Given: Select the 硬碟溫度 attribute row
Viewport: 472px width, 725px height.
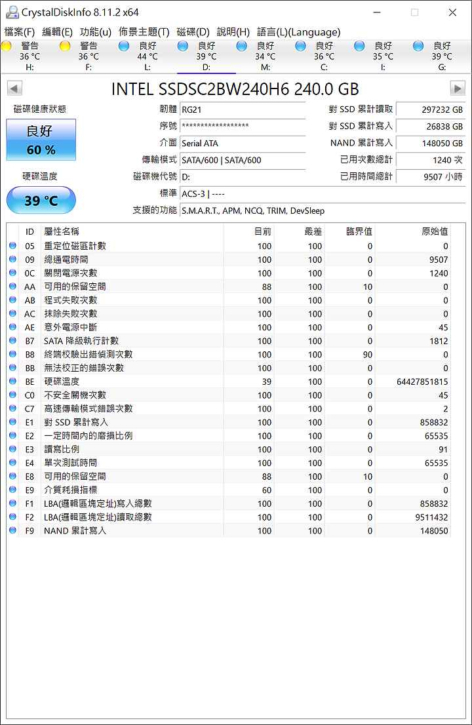Looking at the screenshot, I should coord(229,382).
